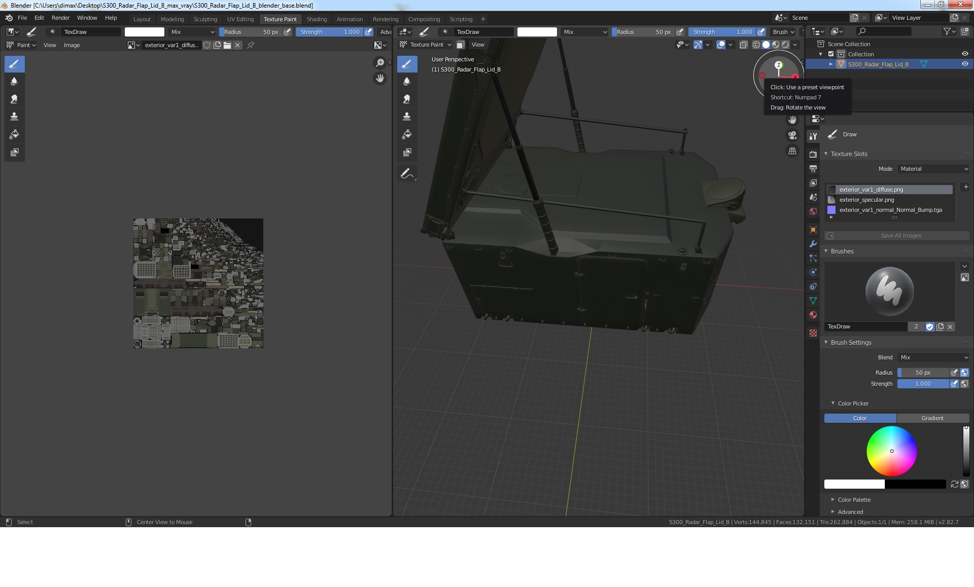The width and height of the screenshot is (974, 587).
Task: Select Clone stamp tool in 3D viewport toolbar
Action: [407, 117]
